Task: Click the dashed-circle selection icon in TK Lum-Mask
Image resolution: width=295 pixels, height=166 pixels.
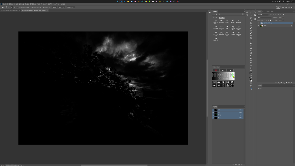Action: (x=223, y=86)
